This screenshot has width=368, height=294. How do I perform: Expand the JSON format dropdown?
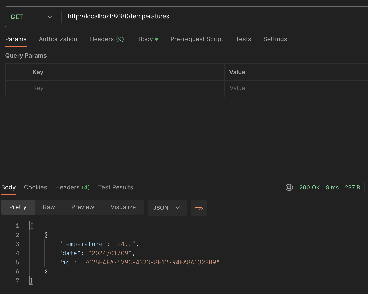167,208
